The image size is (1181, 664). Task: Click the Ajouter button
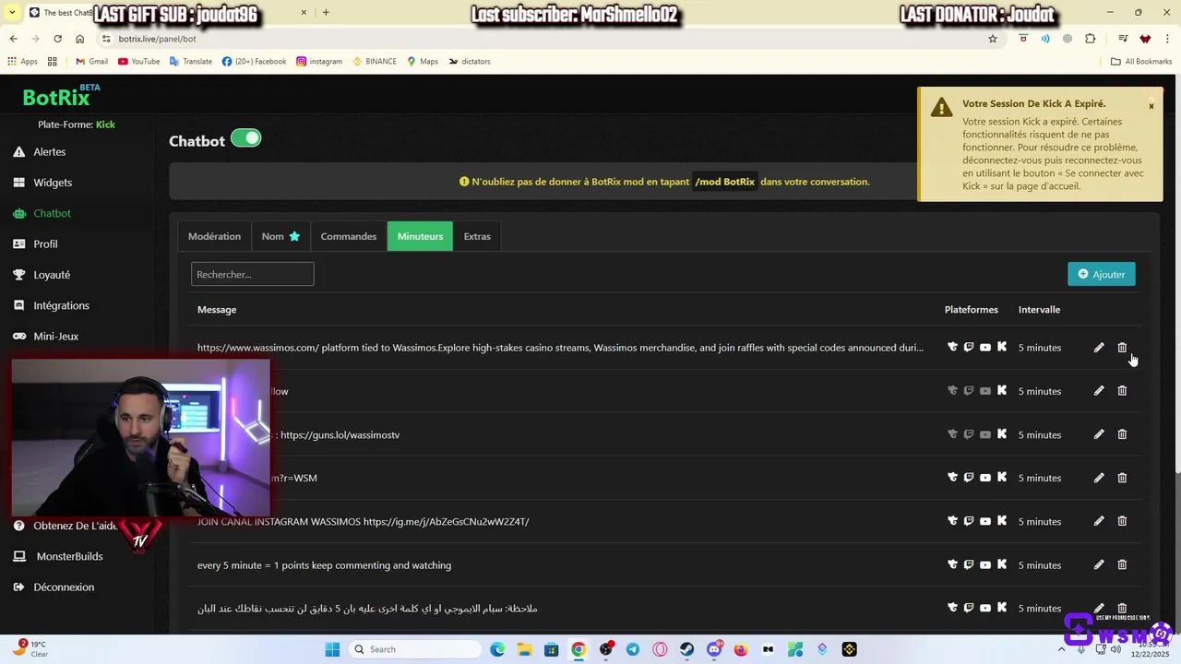pyautogui.click(x=1102, y=274)
